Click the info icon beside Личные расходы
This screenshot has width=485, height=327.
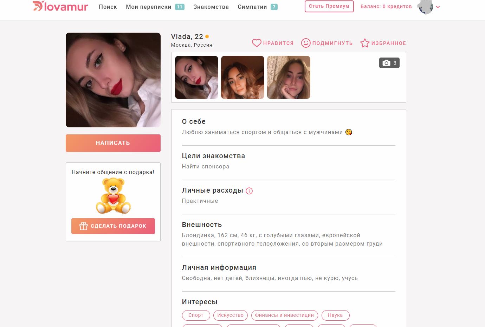point(249,191)
